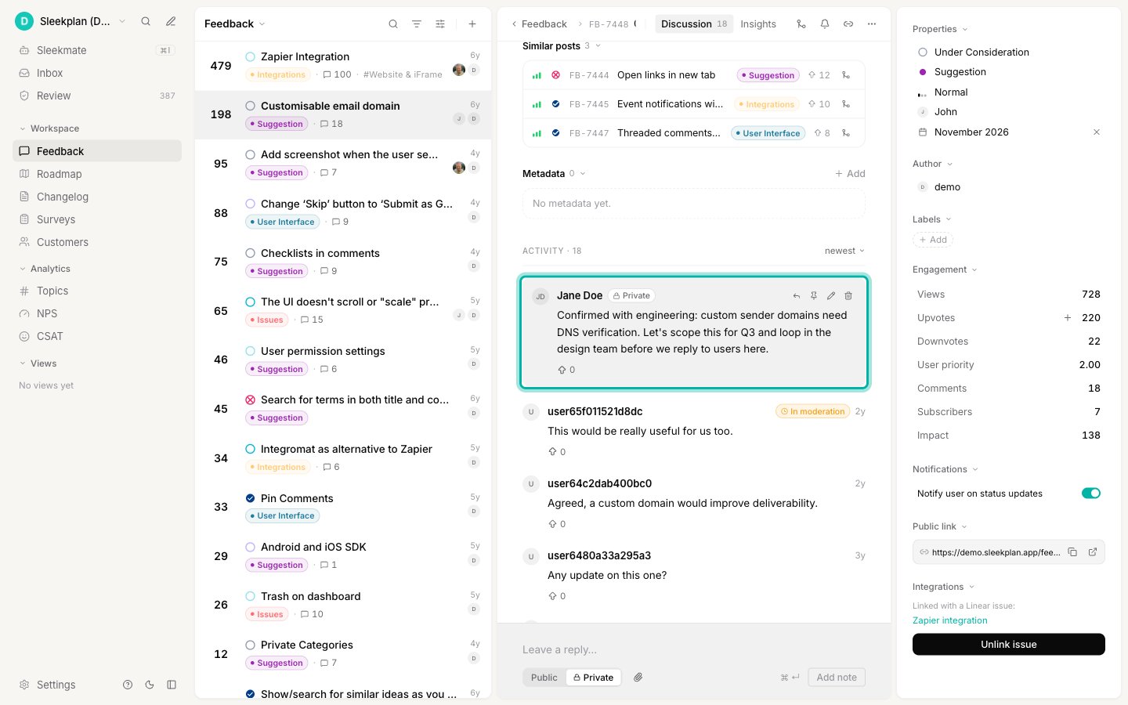Screen dimensions: 1128x705
Task: Collapse the Engagement section
Action: (945, 269)
